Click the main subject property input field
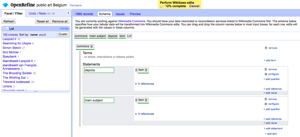 click(99, 100)
